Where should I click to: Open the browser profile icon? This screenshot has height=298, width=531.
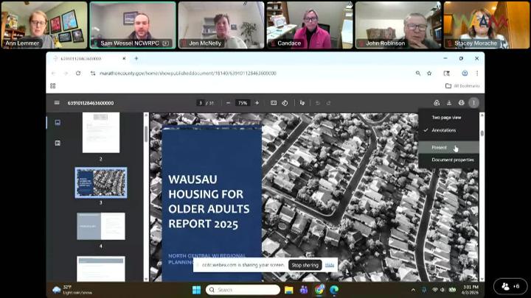[x=465, y=73]
